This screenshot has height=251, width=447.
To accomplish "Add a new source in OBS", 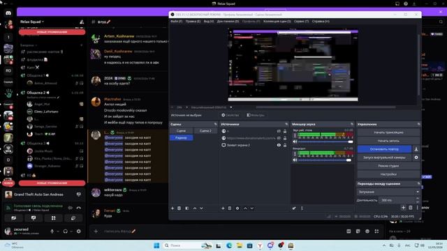I will coord(223,208).
